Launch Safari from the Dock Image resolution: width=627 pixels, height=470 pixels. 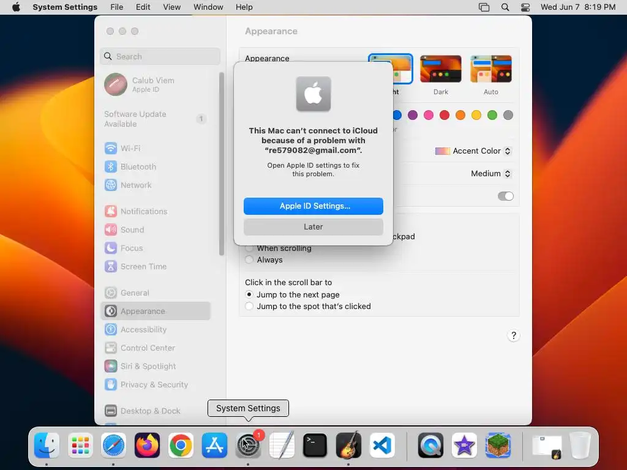113,445
